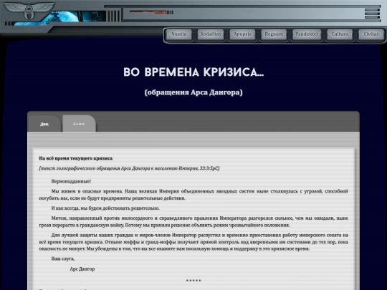Open the Civitas navigation button

coord(371,34)
